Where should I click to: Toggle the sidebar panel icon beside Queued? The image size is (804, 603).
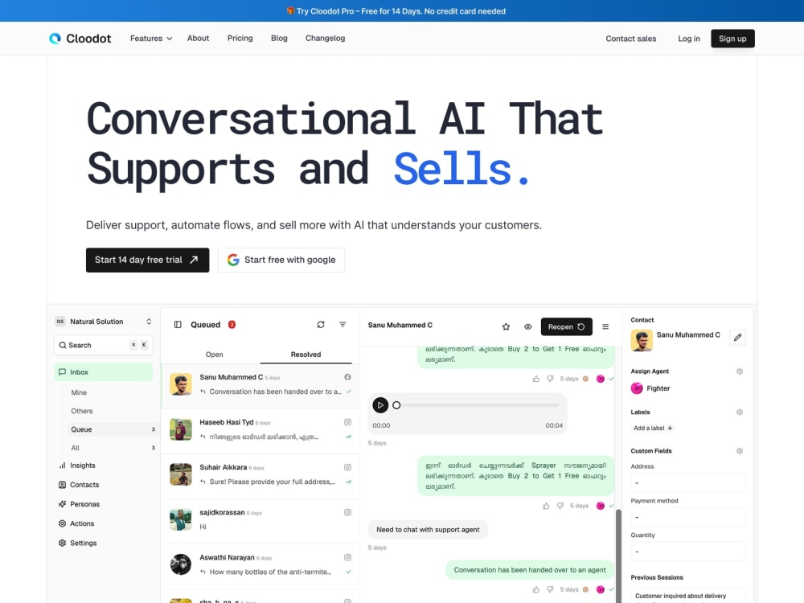tap(178, 325)
